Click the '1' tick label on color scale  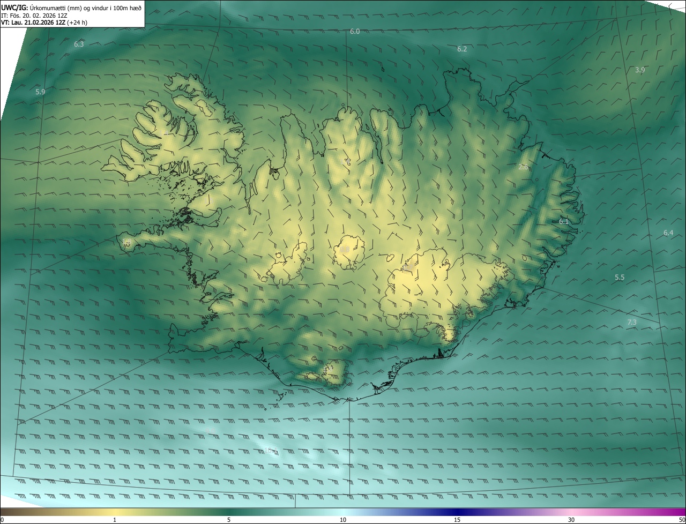coord(115,520)
